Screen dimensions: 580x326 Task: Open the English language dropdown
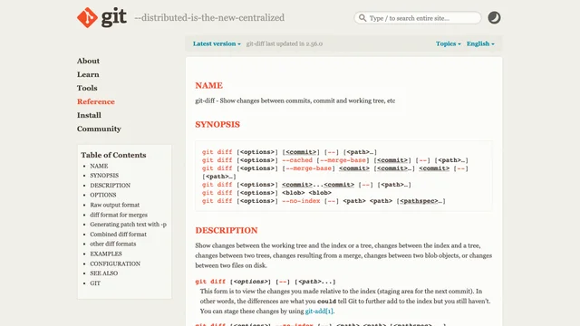[x=480, y=43]
